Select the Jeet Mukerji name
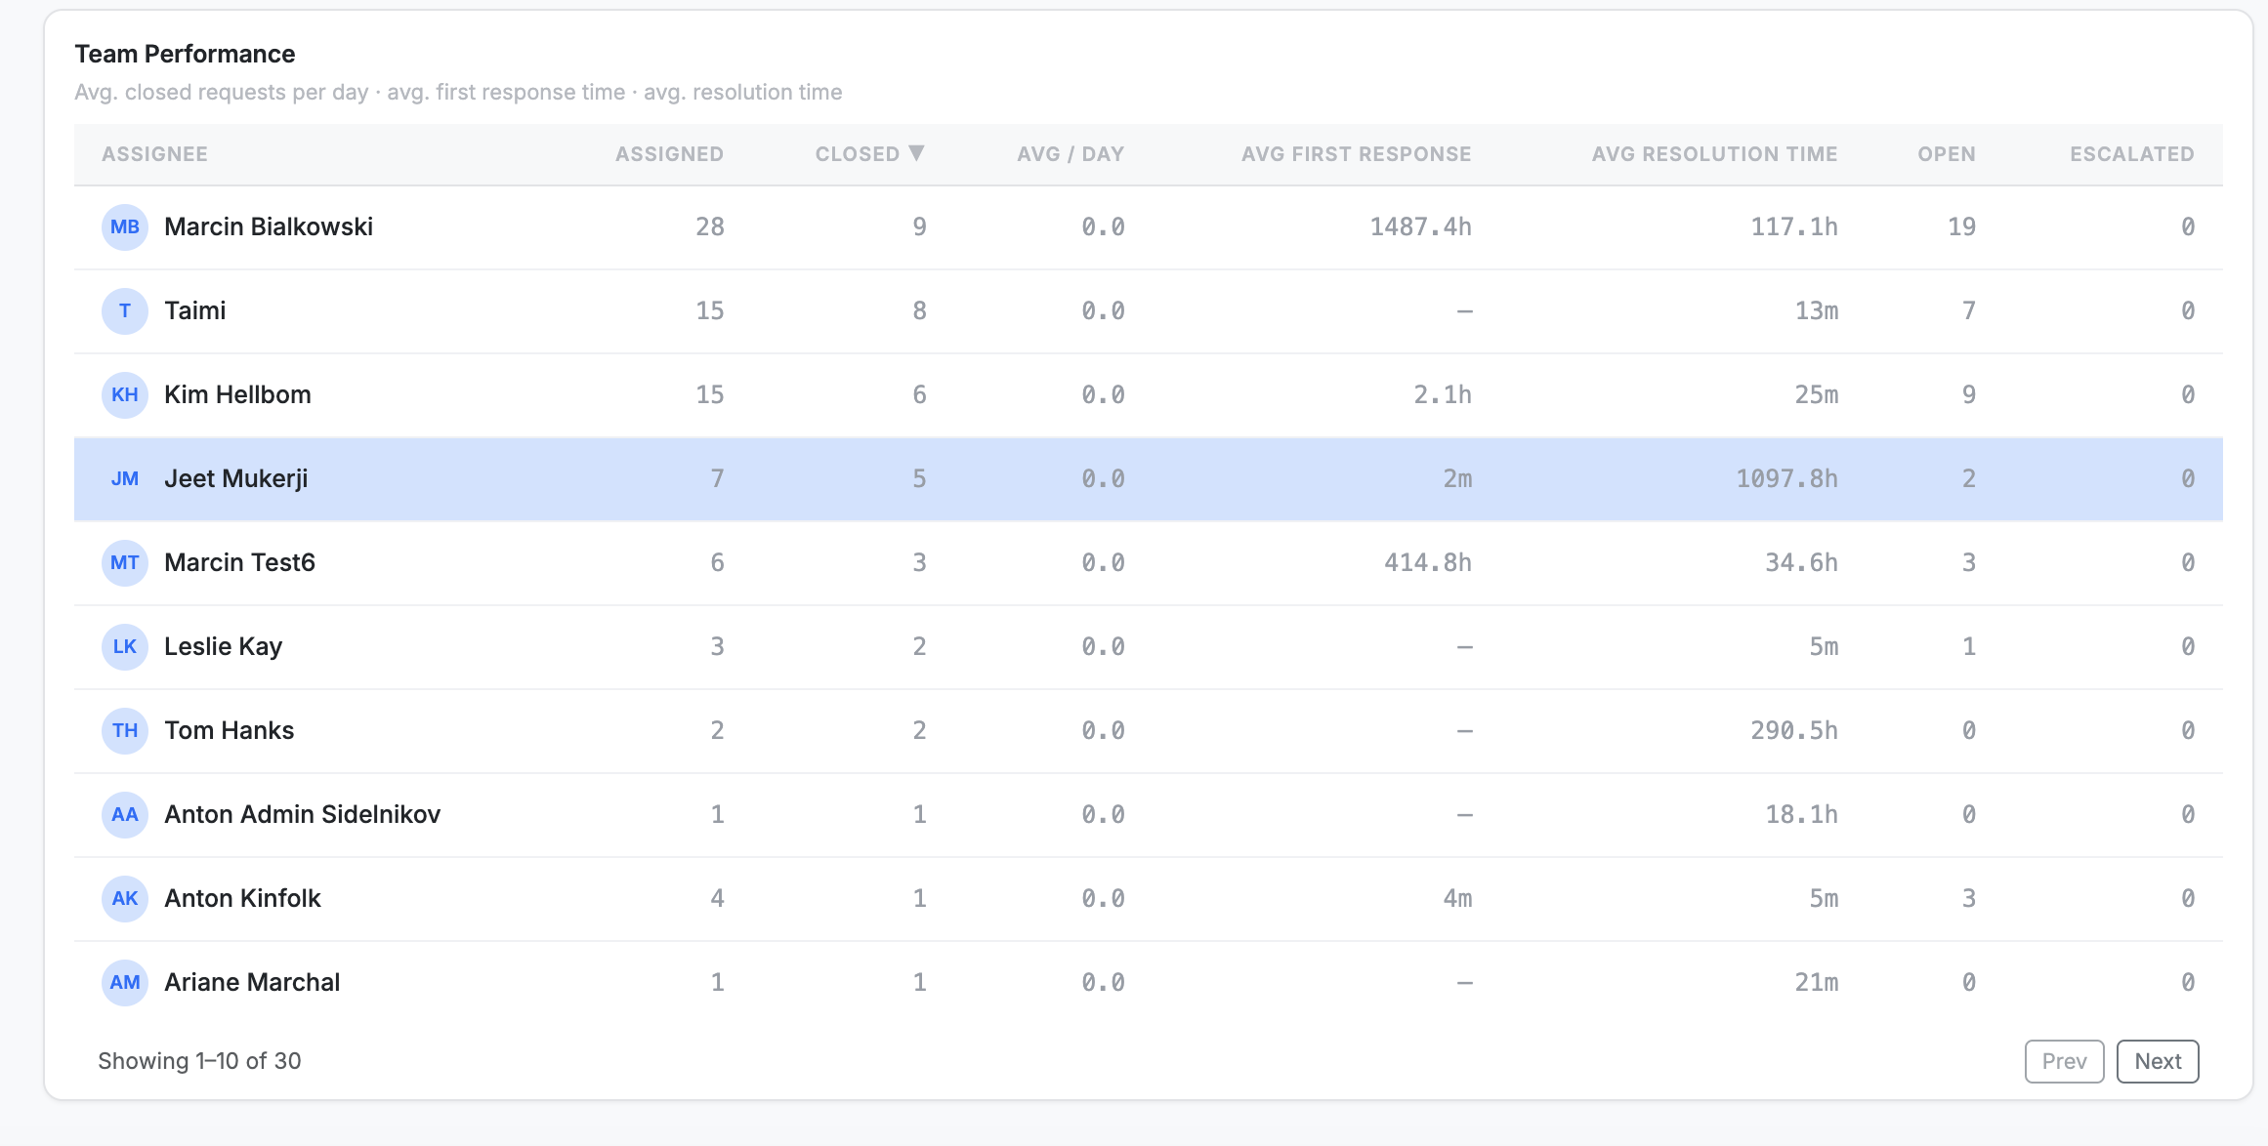 [x=235, y=478]
